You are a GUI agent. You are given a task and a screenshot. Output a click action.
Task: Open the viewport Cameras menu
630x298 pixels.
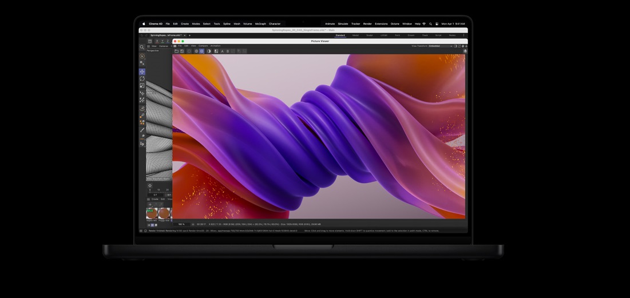point(164,46)
